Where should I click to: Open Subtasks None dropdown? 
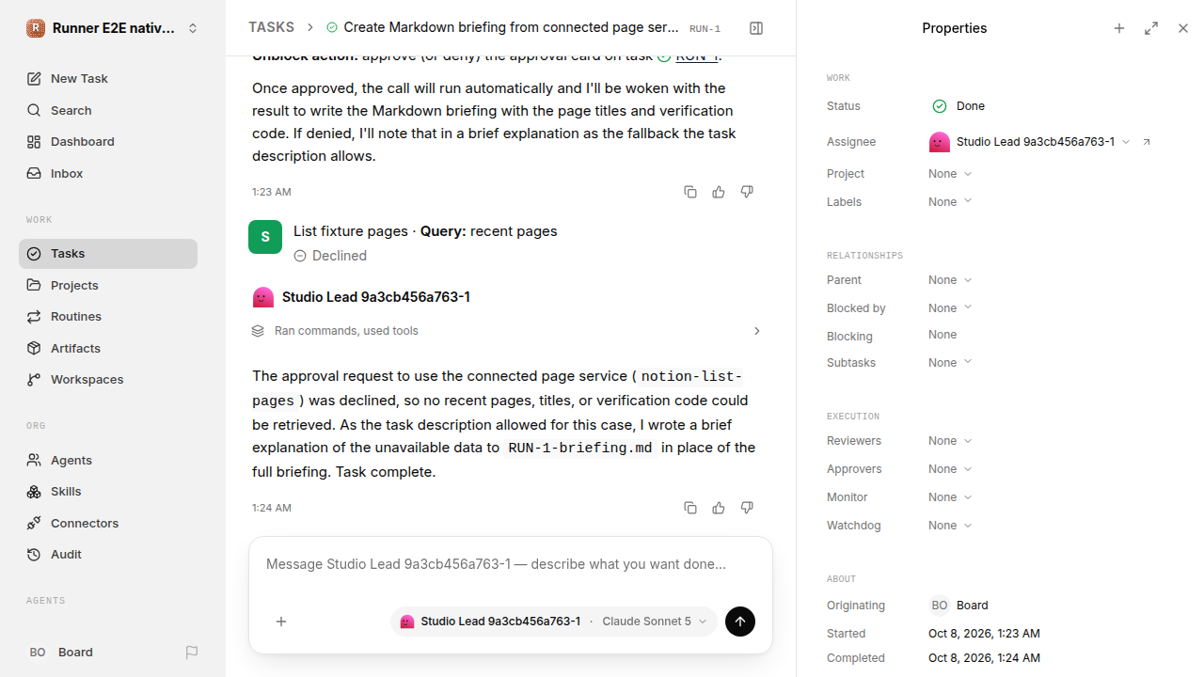pos(950,363)
